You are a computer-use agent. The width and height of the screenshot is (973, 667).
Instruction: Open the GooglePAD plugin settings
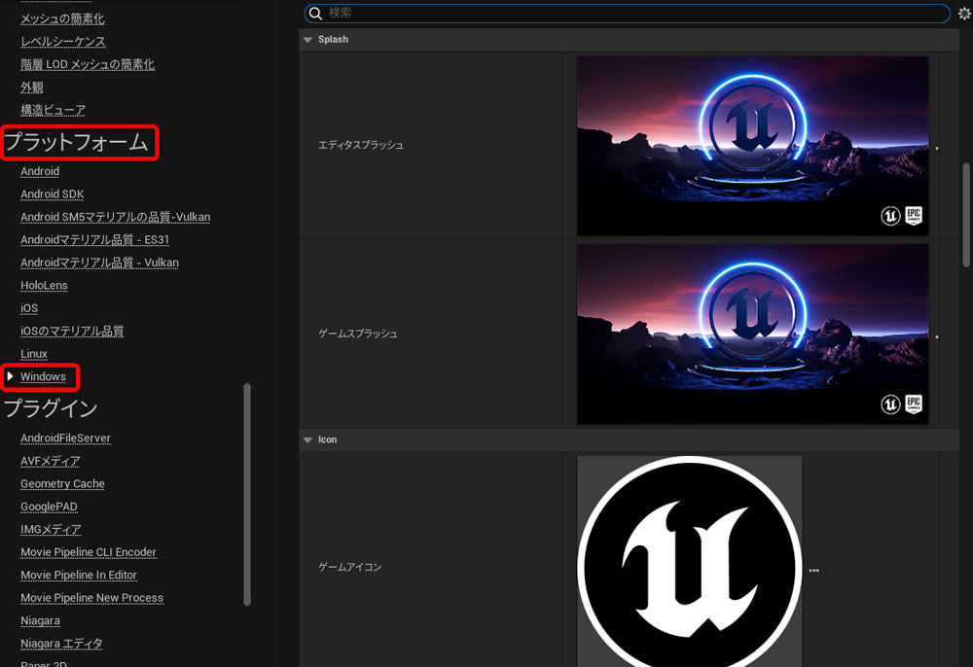pyautogui.click(x=49, y=508)
